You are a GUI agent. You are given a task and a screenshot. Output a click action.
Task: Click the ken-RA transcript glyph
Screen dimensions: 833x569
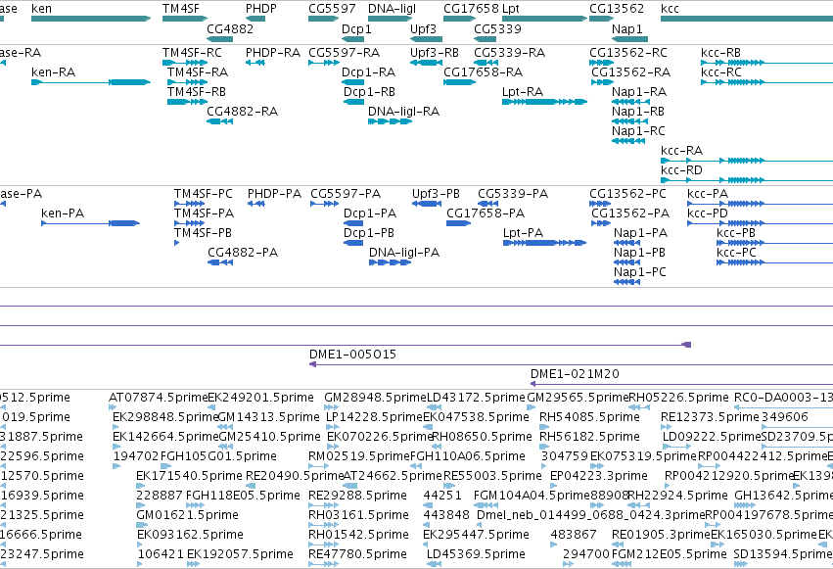point(91,82)
